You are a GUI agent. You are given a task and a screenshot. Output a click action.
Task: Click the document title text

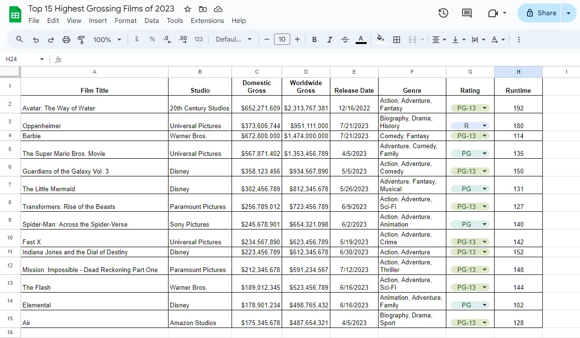click(x=101, y=9)
